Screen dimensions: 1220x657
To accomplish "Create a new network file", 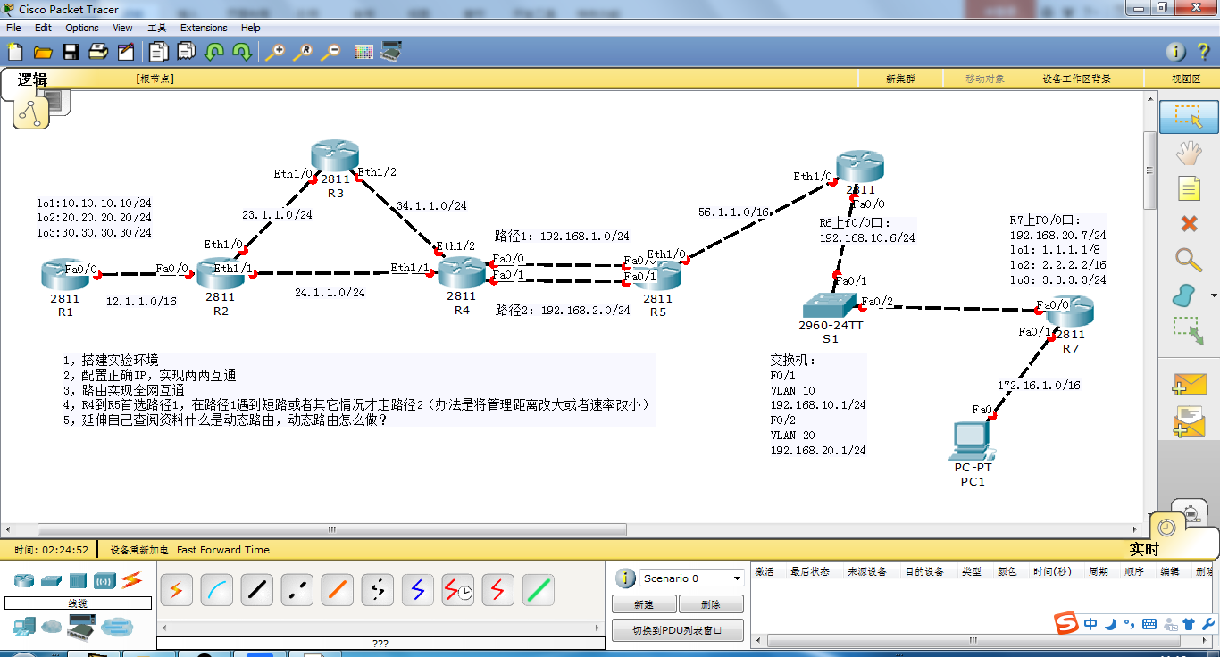I will (x=15, y=52).
